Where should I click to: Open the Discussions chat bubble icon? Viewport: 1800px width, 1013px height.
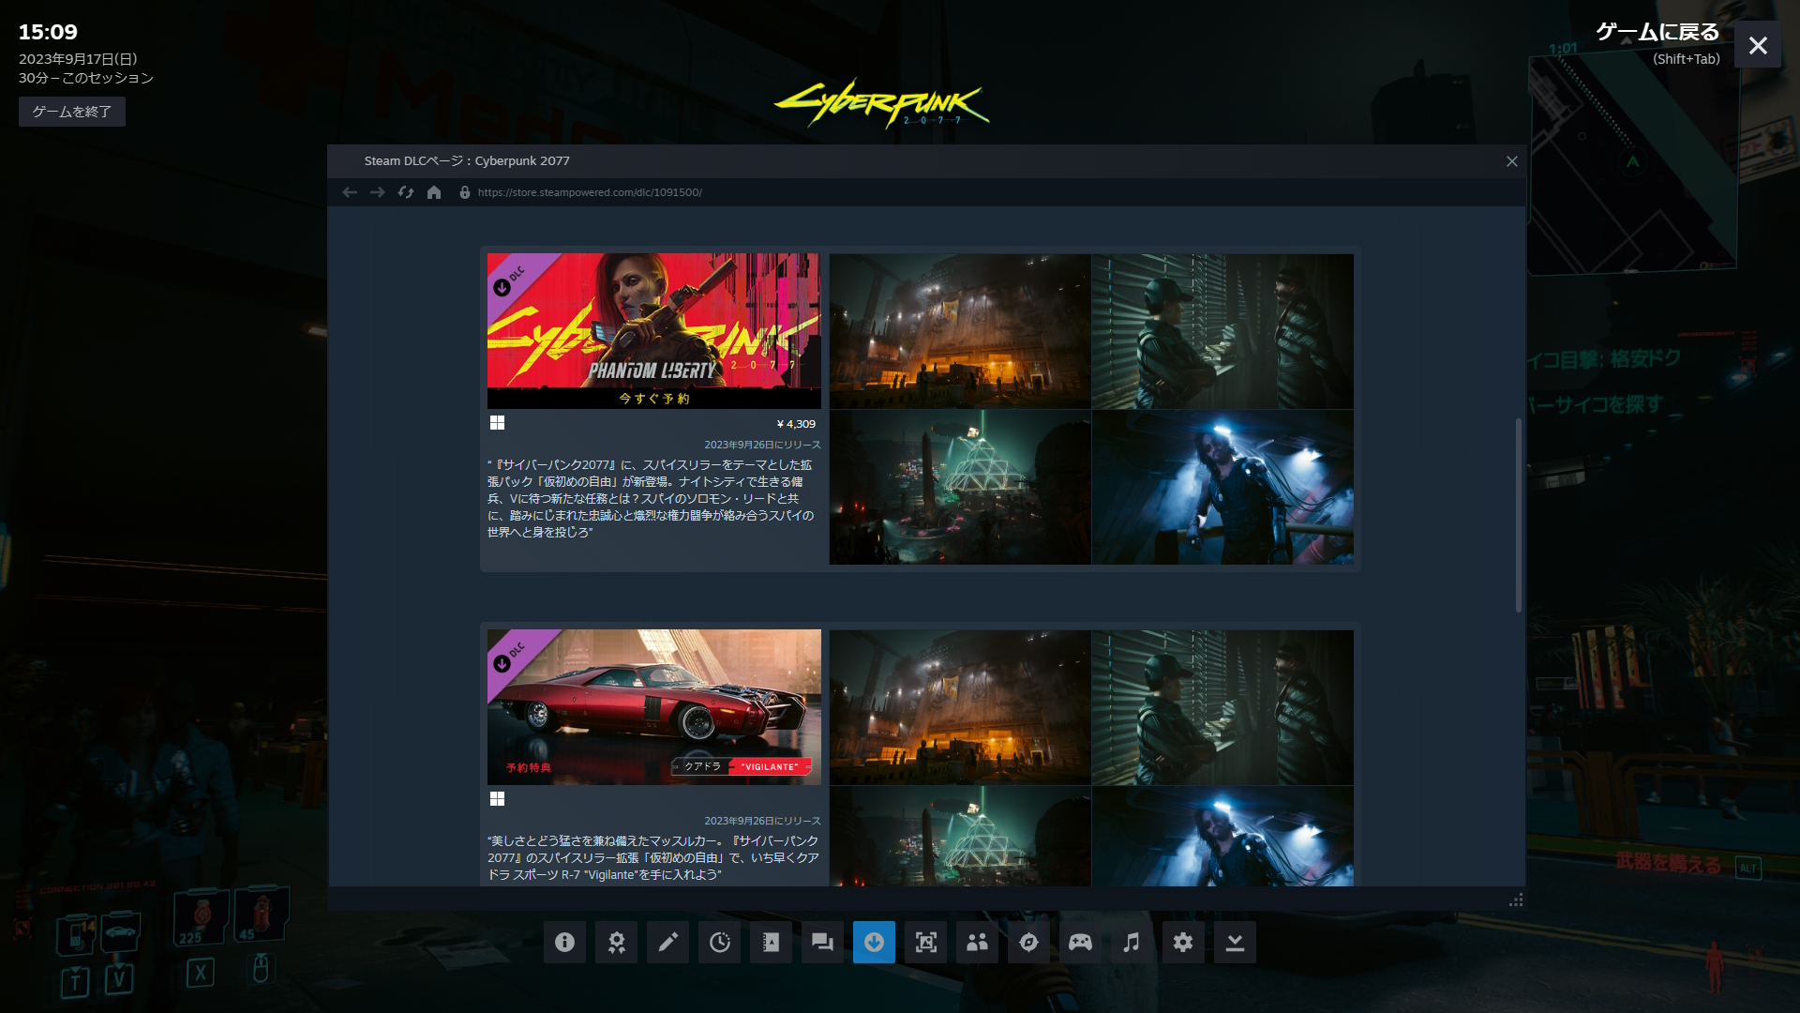822,942
